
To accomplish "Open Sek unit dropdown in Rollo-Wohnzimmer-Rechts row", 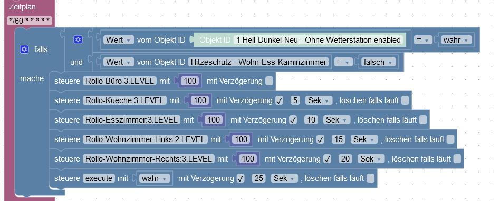I will point(371,159).
